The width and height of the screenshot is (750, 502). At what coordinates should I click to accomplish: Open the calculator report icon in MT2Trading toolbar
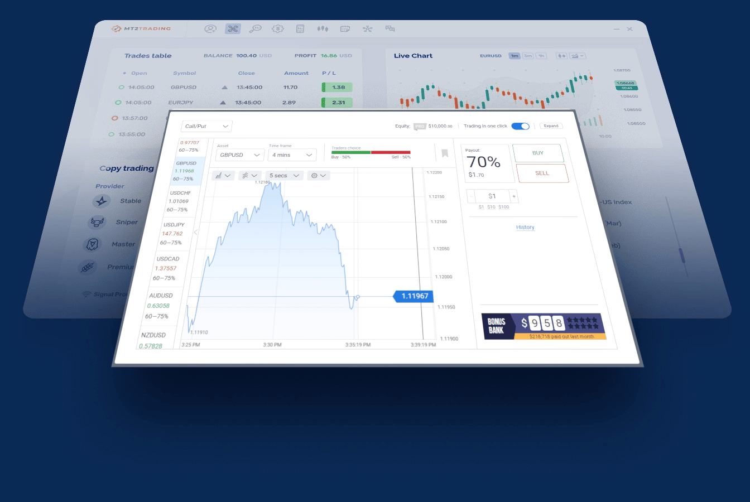(x=300, y=28)
